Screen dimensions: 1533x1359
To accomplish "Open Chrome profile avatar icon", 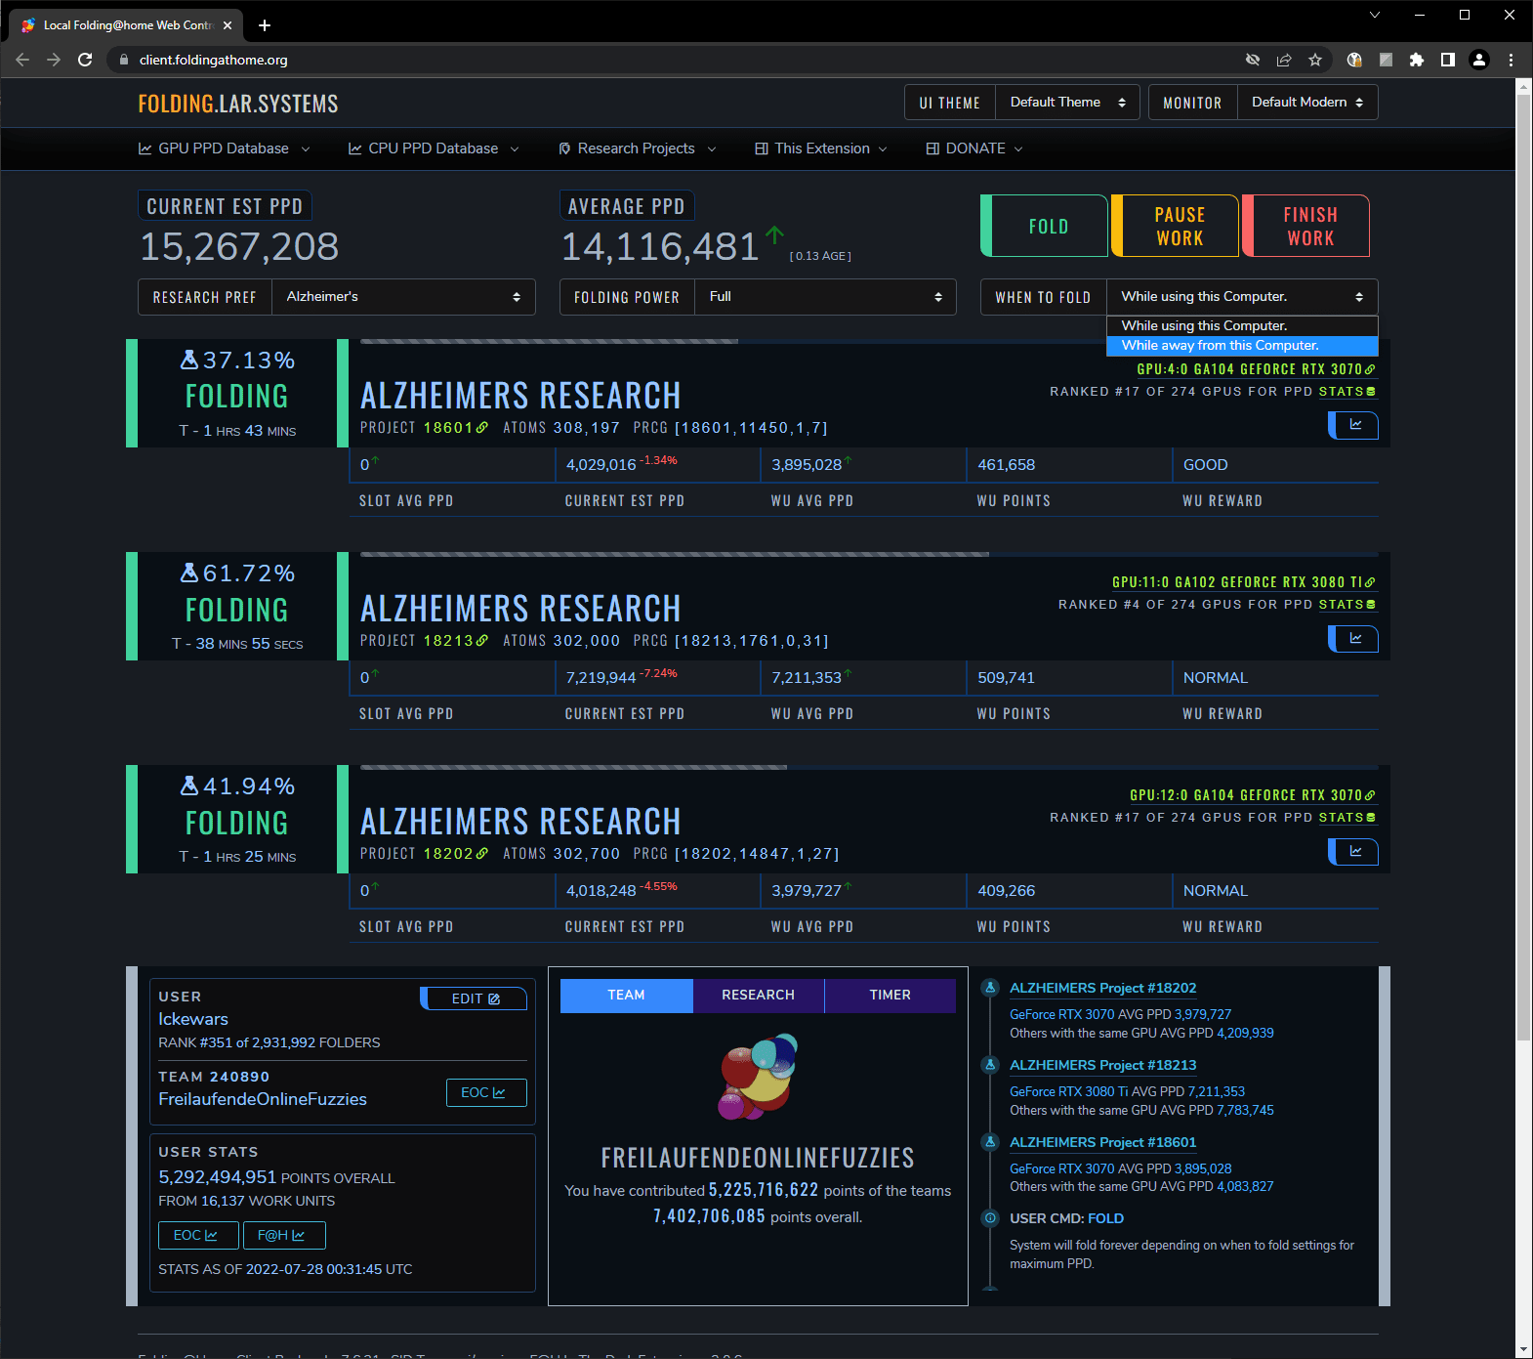I will coord(1479,60).
